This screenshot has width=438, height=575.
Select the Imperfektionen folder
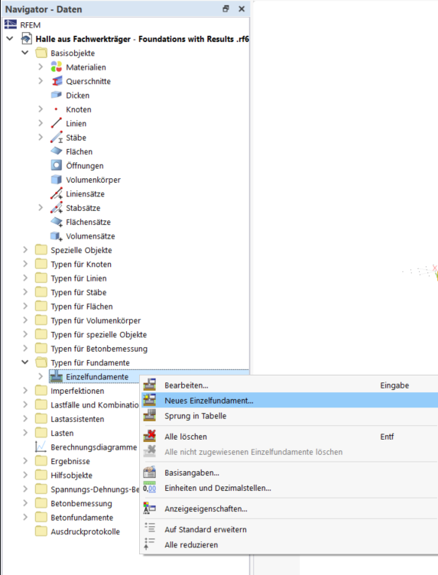point(77,391)
